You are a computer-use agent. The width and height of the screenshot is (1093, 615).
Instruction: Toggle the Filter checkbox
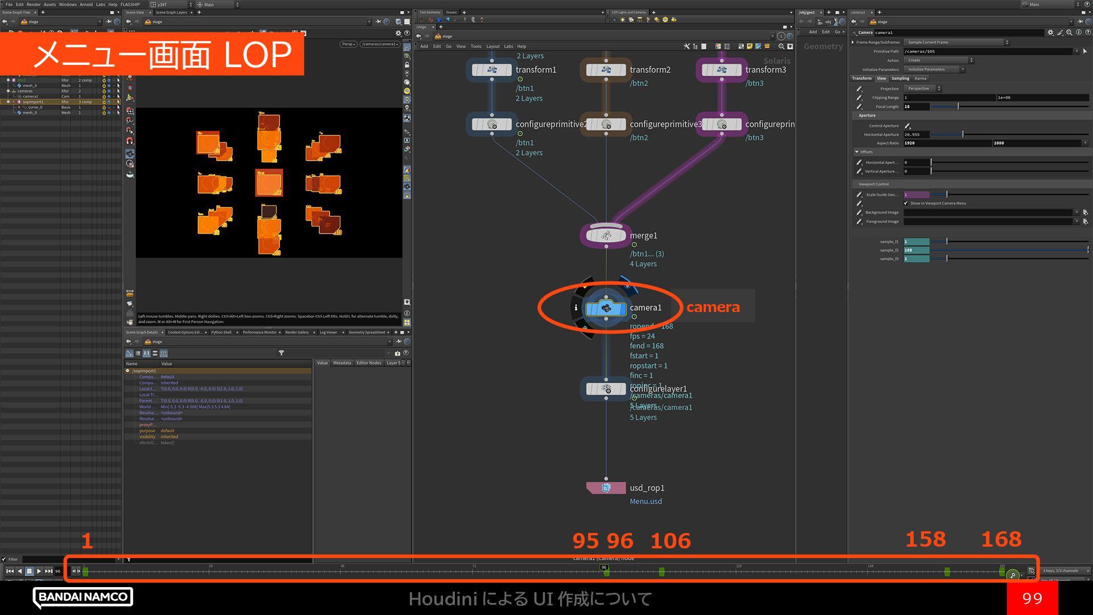pyautogui.click(x=4, y=559)
